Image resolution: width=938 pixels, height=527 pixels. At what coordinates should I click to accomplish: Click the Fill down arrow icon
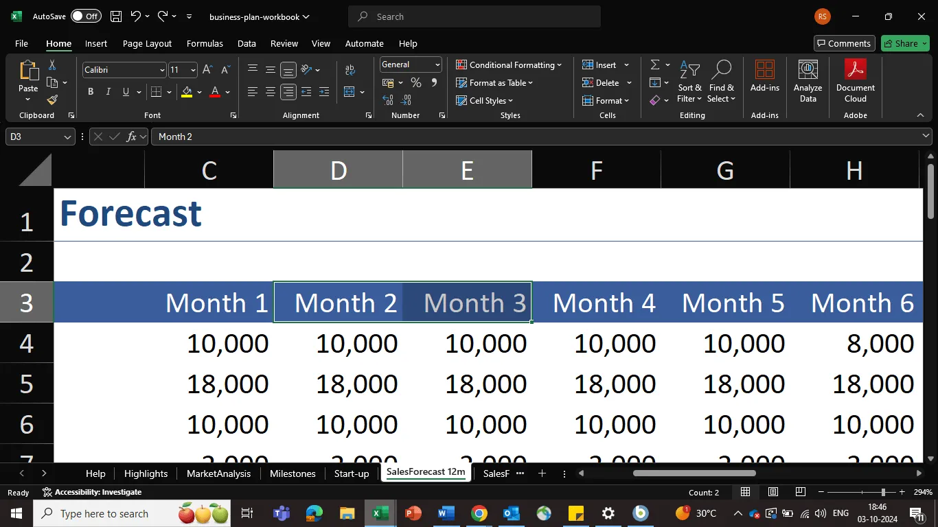click(x=655, y=82)
